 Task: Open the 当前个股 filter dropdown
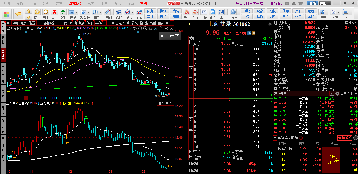pyautogui.click(x=349, y=93)
